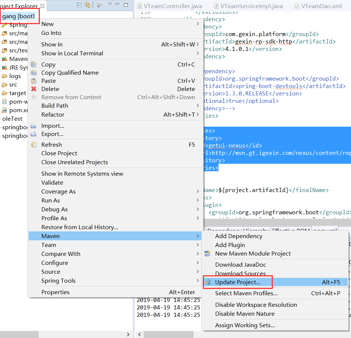Switch to VTeamController.java tab
This screenshot has width=351, height=338.
click(x=170, y=6)
